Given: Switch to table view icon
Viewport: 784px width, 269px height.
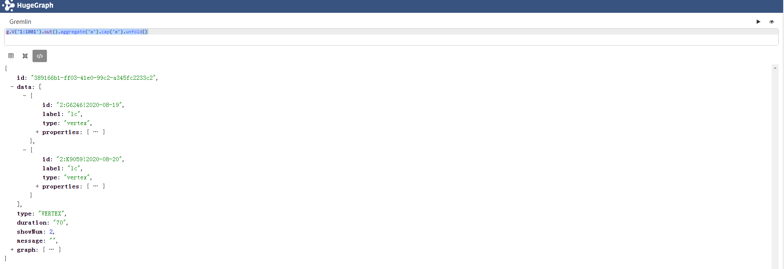Looking at the screenshot, I should (11, 56).
